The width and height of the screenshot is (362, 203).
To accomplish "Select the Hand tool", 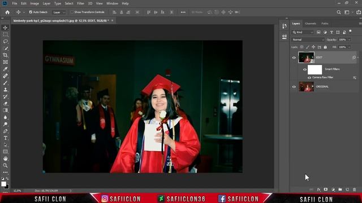I will click(5, 158).
